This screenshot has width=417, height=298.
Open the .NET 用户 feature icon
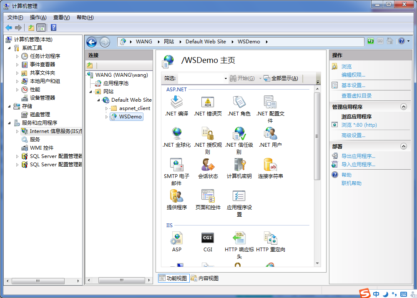click(270, 133)
